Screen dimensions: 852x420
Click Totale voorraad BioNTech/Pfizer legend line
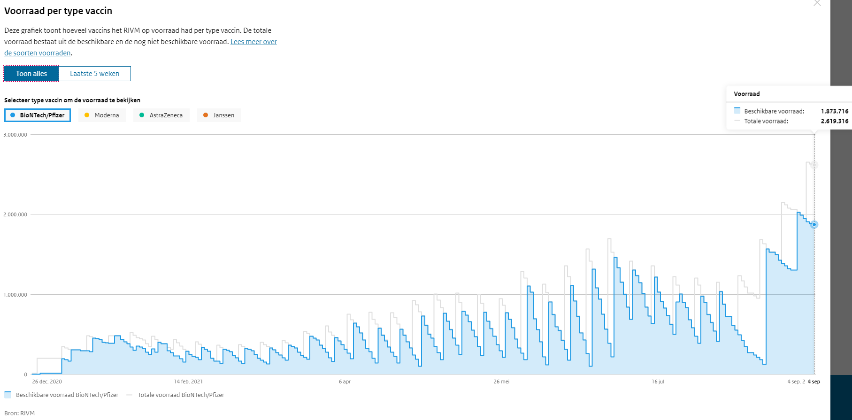[x=130, y=395]
